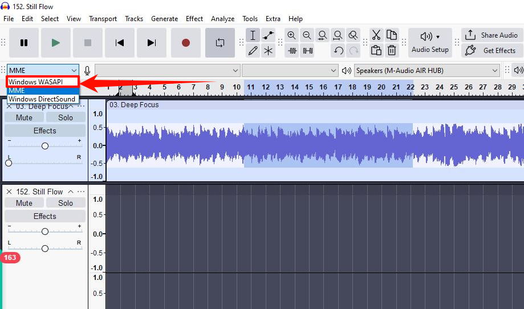Click the Get Effects button
The height and width of the screenshot is (309, 524).
(491, 51)
